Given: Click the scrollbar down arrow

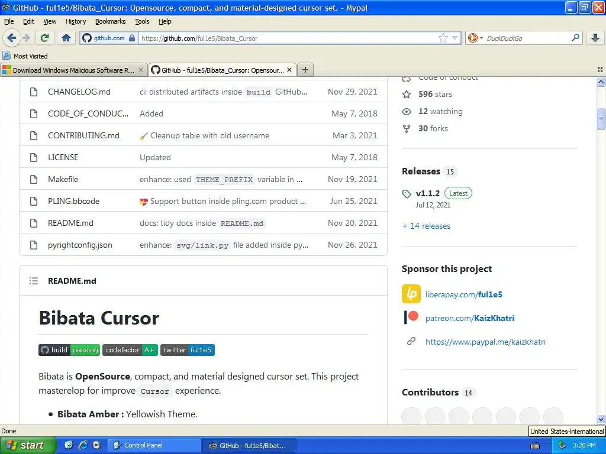Looking at the screenshot, I should click(601, 419).
